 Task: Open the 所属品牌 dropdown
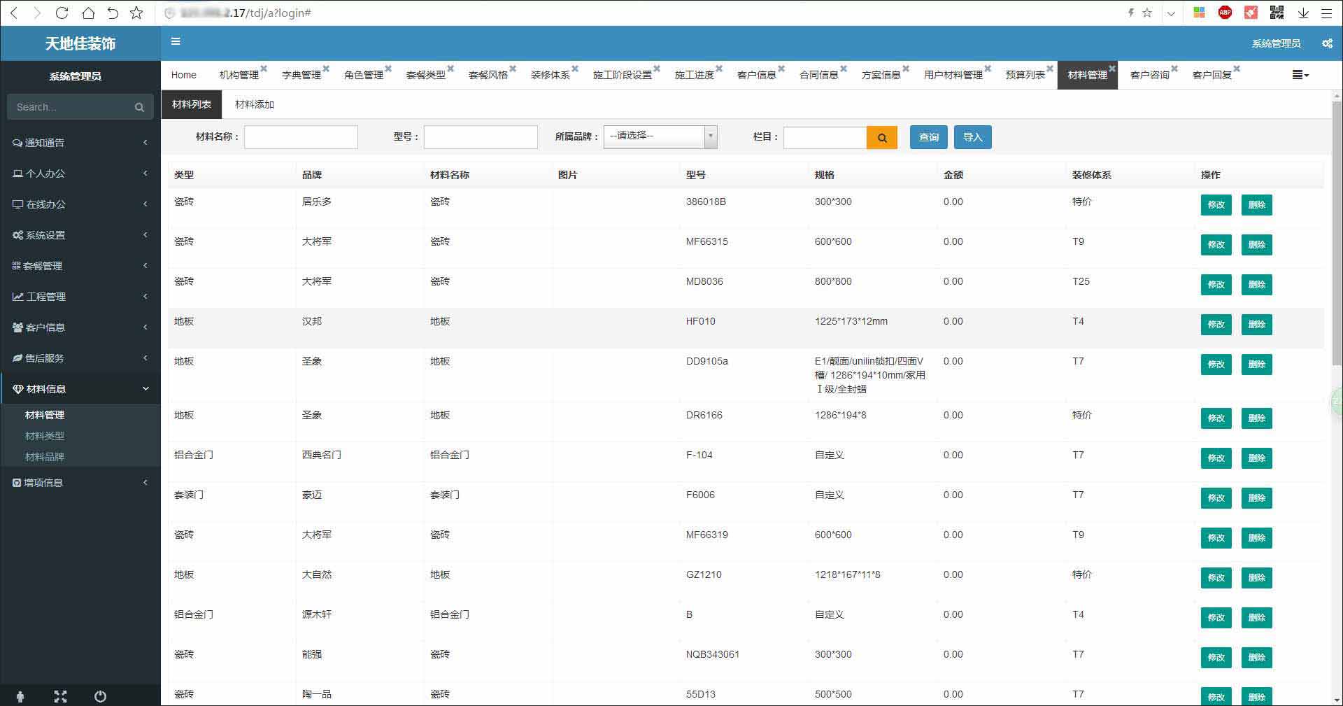click(660, 136)
